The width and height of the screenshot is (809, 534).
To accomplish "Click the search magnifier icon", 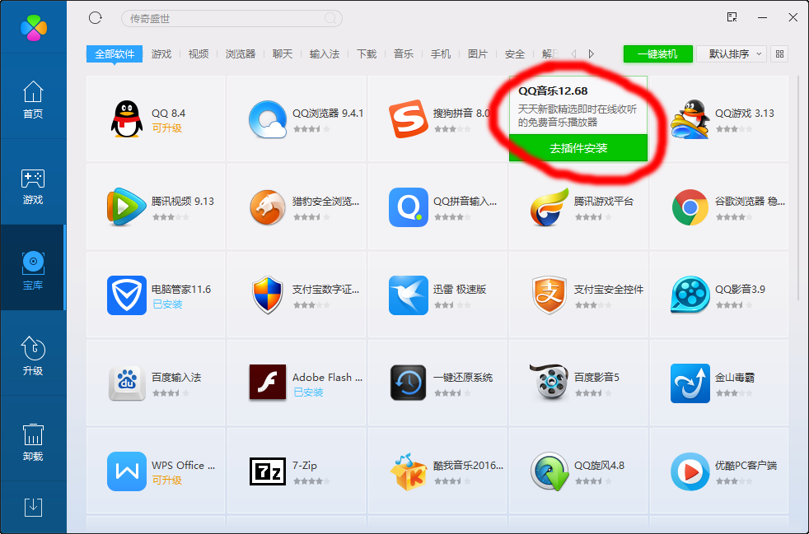I will point(330,19).
